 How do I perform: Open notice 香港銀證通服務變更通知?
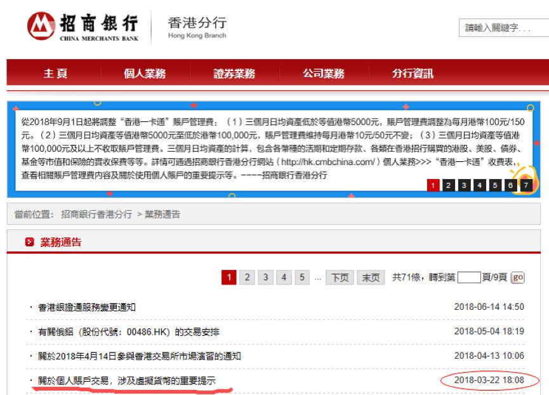coord(87,307)
